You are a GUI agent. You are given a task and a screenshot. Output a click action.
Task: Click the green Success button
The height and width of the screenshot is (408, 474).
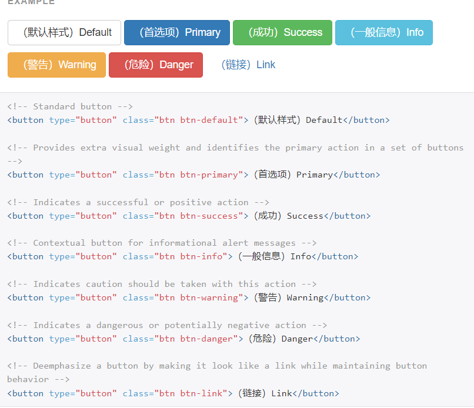pyautogui.click(x=282, y=33)
